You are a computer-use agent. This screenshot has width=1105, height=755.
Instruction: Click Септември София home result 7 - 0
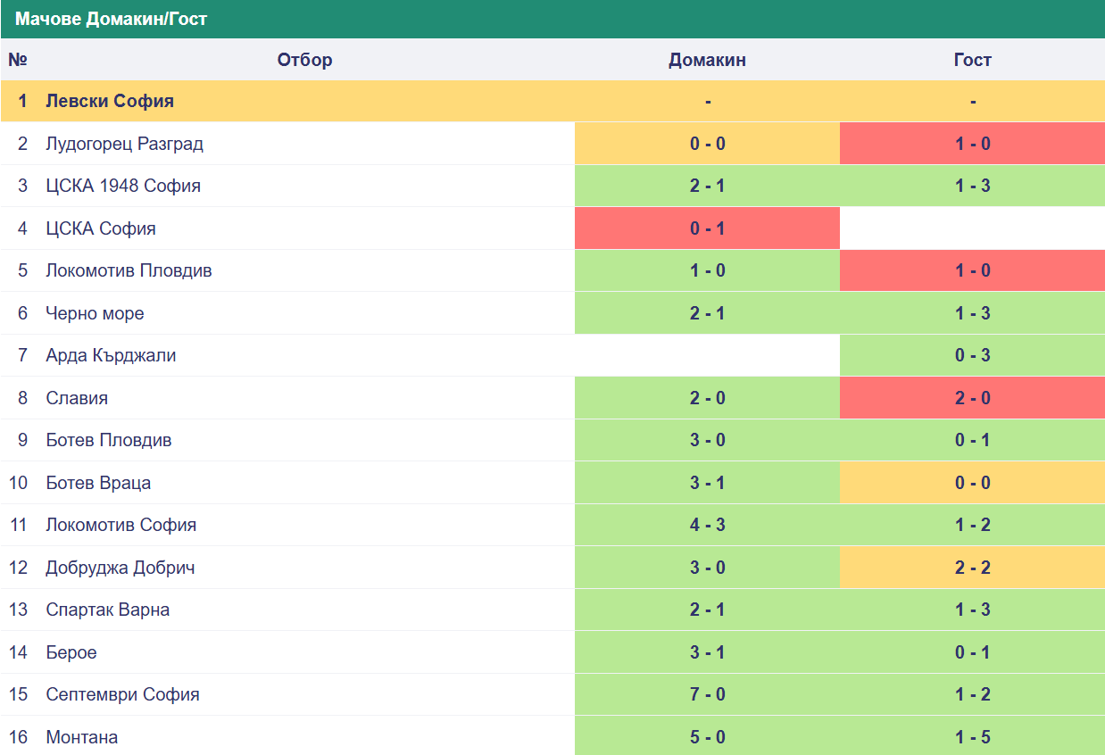click(x=707, y=694)
